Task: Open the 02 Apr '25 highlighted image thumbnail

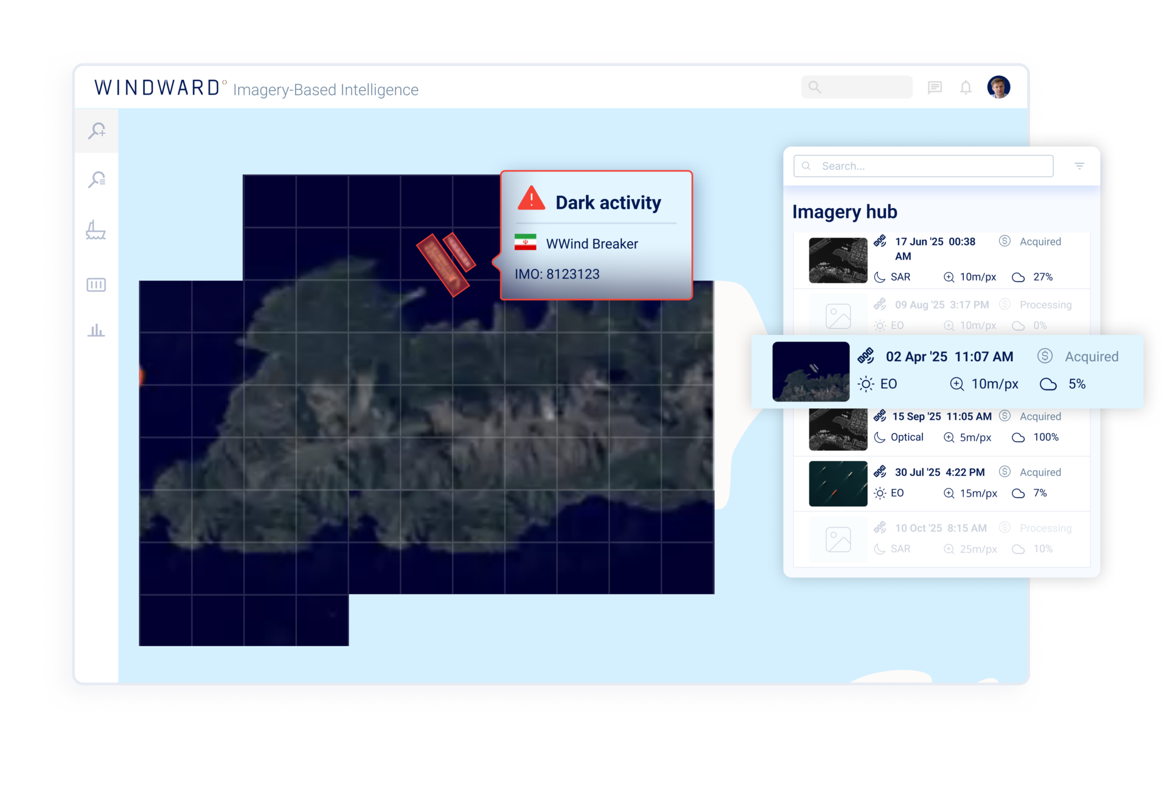Action: (811, 372)
